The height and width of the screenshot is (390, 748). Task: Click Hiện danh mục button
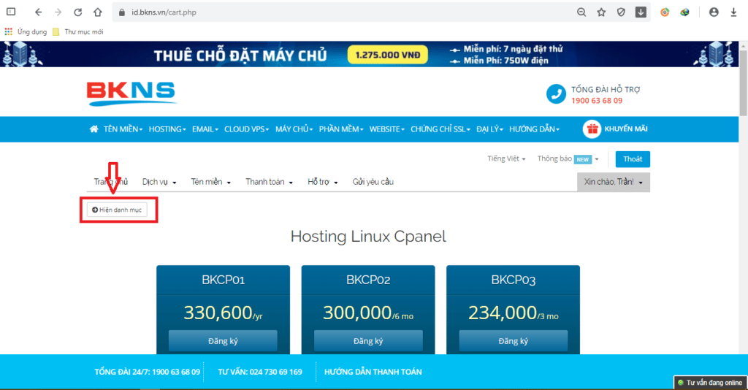click(x=117, y=210)
